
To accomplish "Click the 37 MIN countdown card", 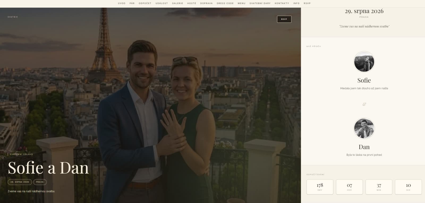I will coord(379,187).
